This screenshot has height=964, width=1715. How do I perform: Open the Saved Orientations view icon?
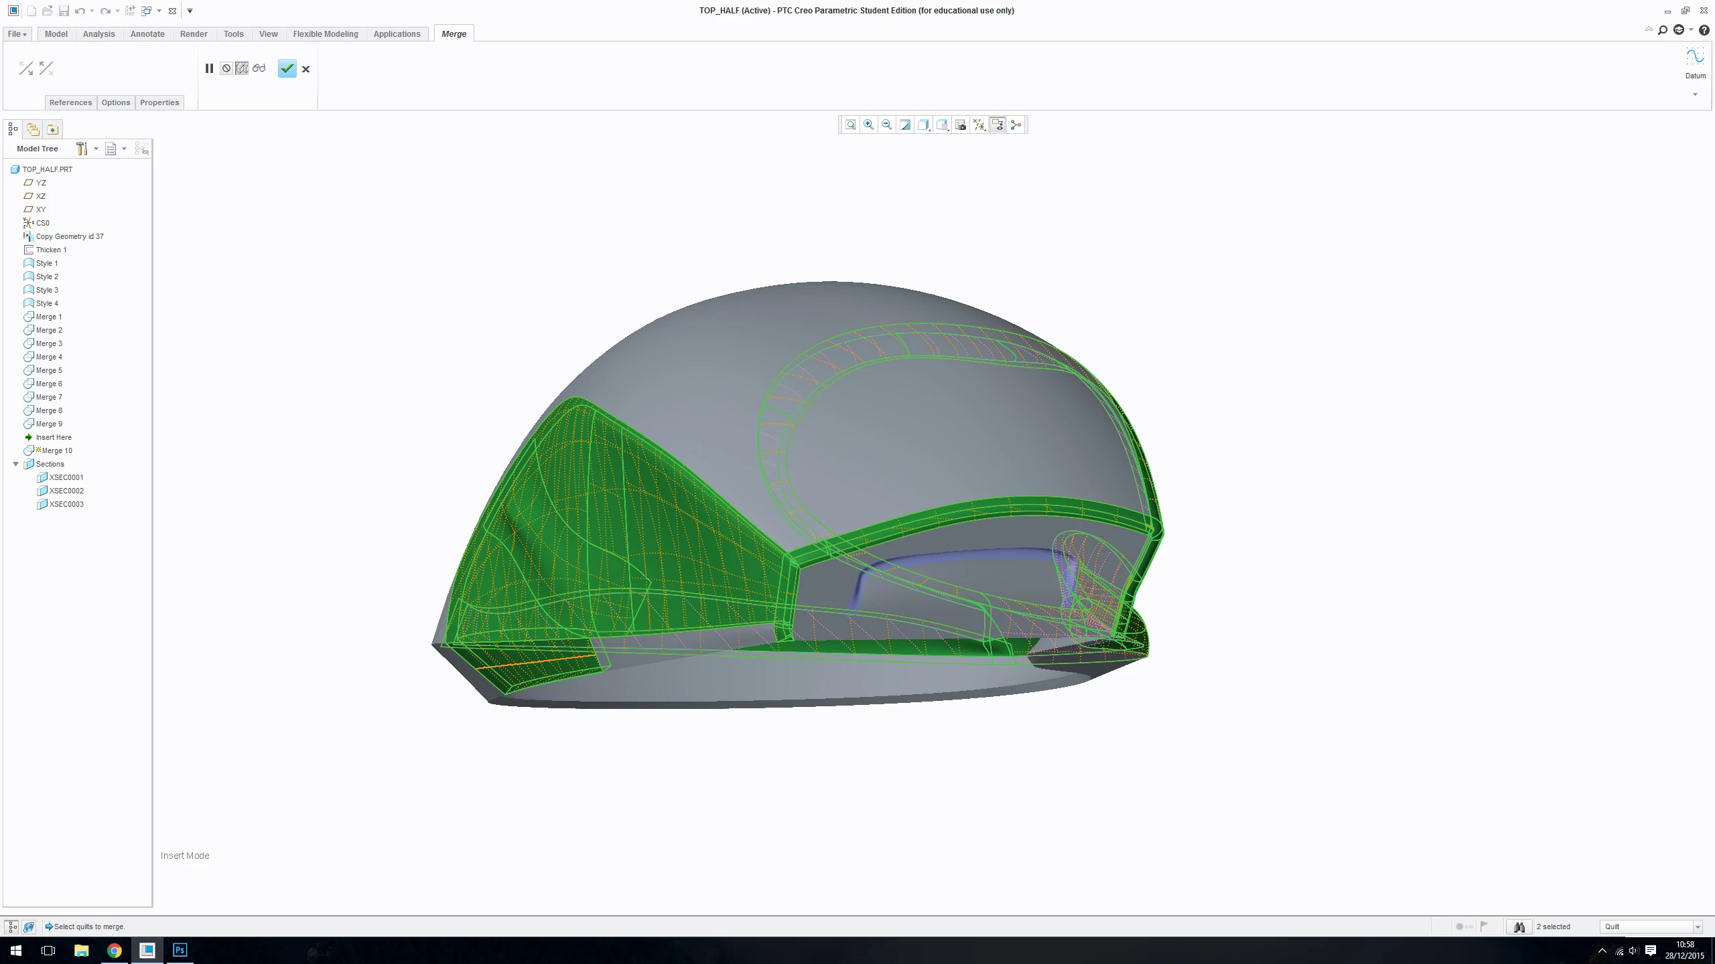(x=942, y=125)
